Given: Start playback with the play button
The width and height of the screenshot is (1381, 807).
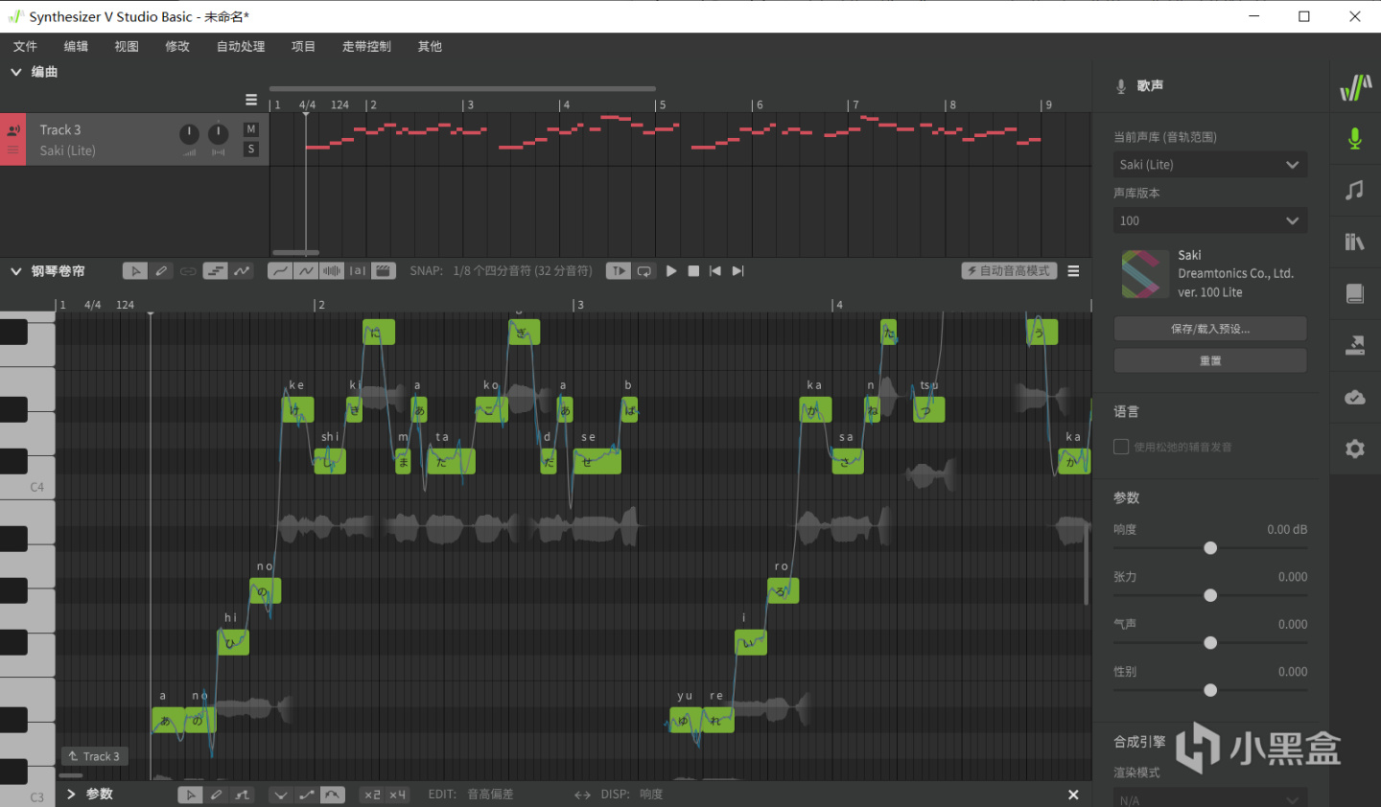Looking at the screenshot, I should tap(671, 271).
